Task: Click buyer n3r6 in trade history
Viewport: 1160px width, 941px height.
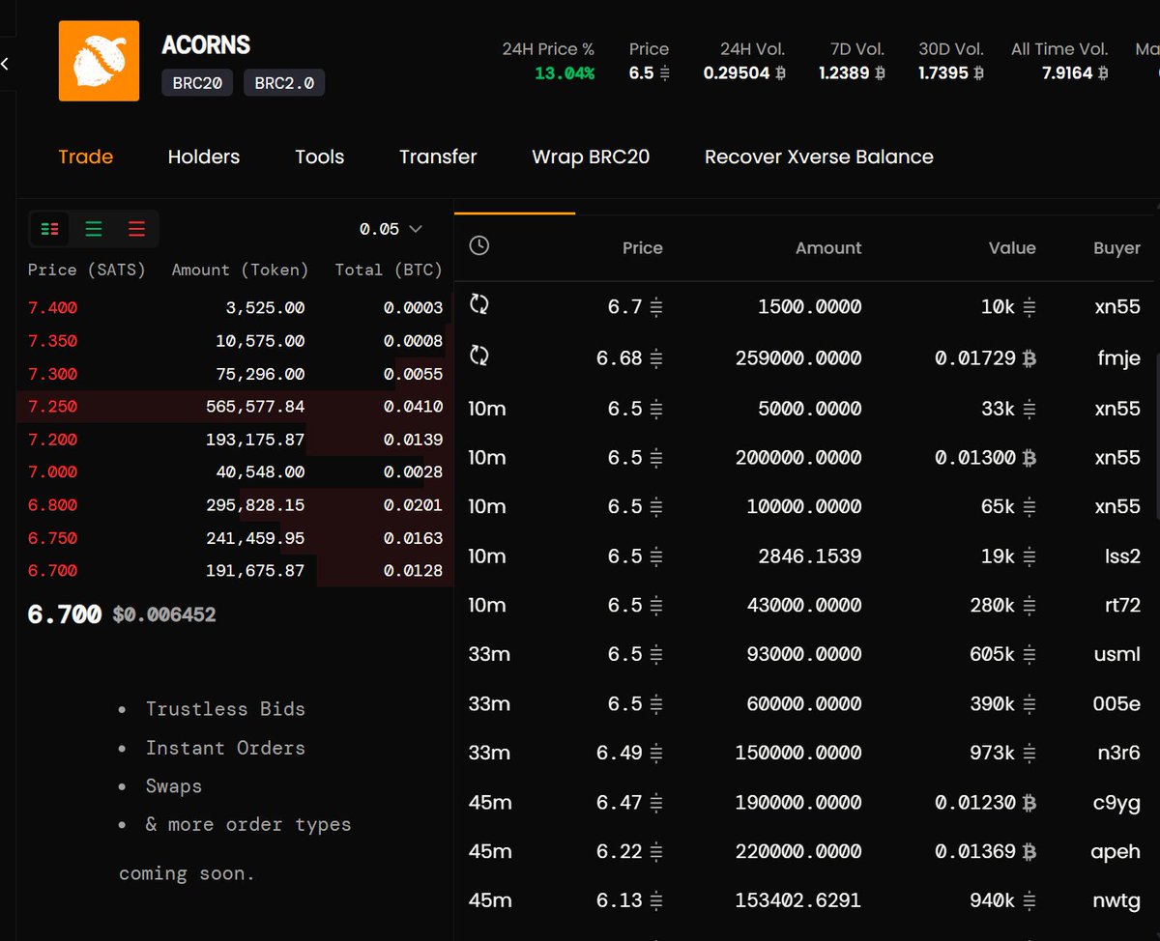Action: tap(1119, 754)
